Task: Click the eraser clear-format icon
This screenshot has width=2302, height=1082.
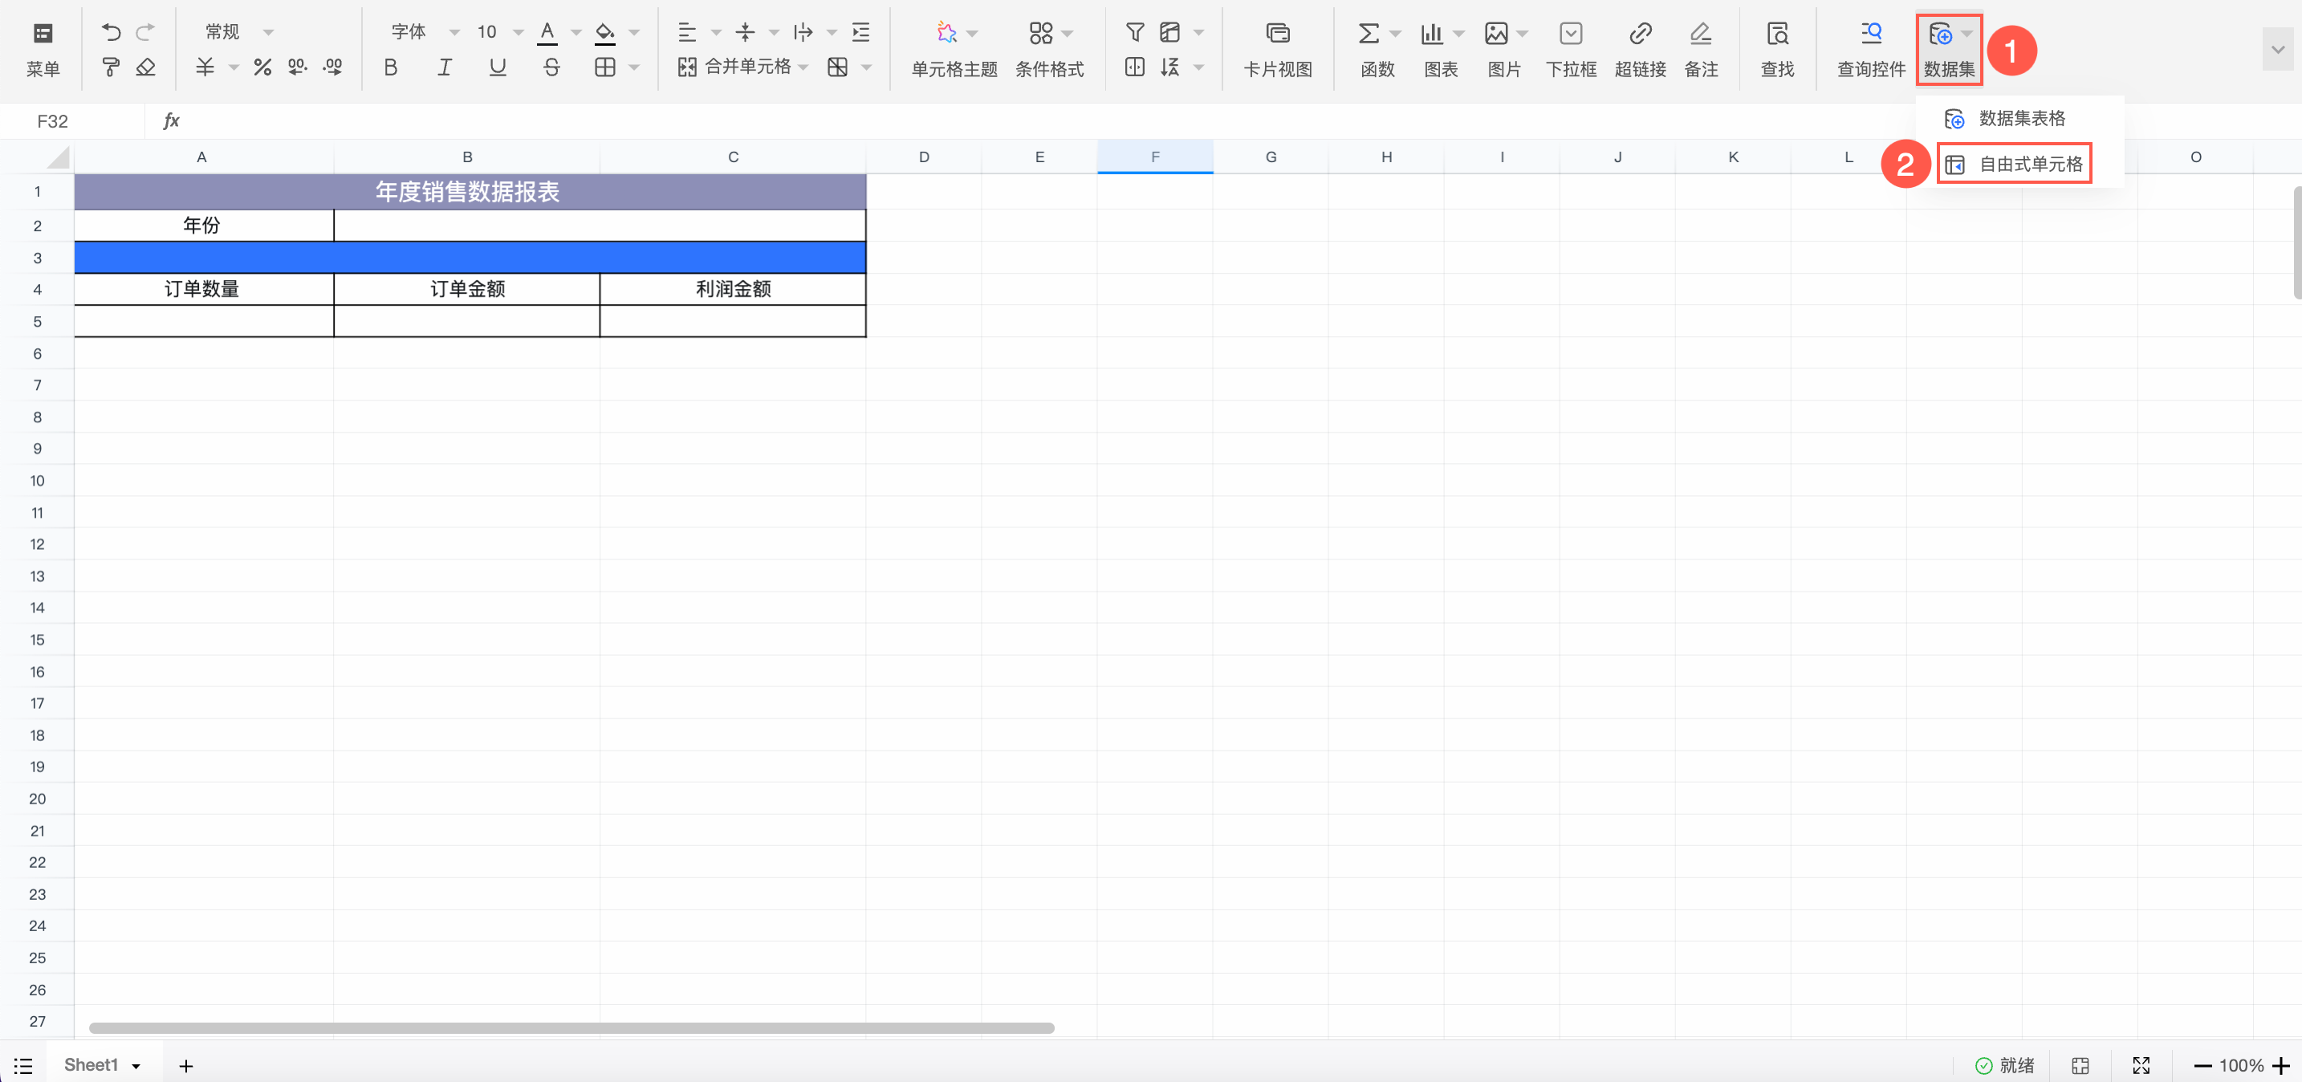Action: [x=145, y=67]
